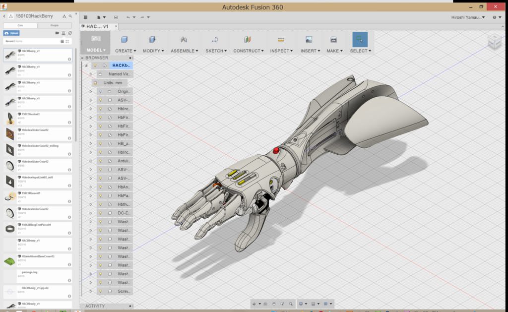The height and width of the screenshot is (312, 508).
Task: Select the Create menu cube icon
Action: pyautogui.click(x=124, y=40)
